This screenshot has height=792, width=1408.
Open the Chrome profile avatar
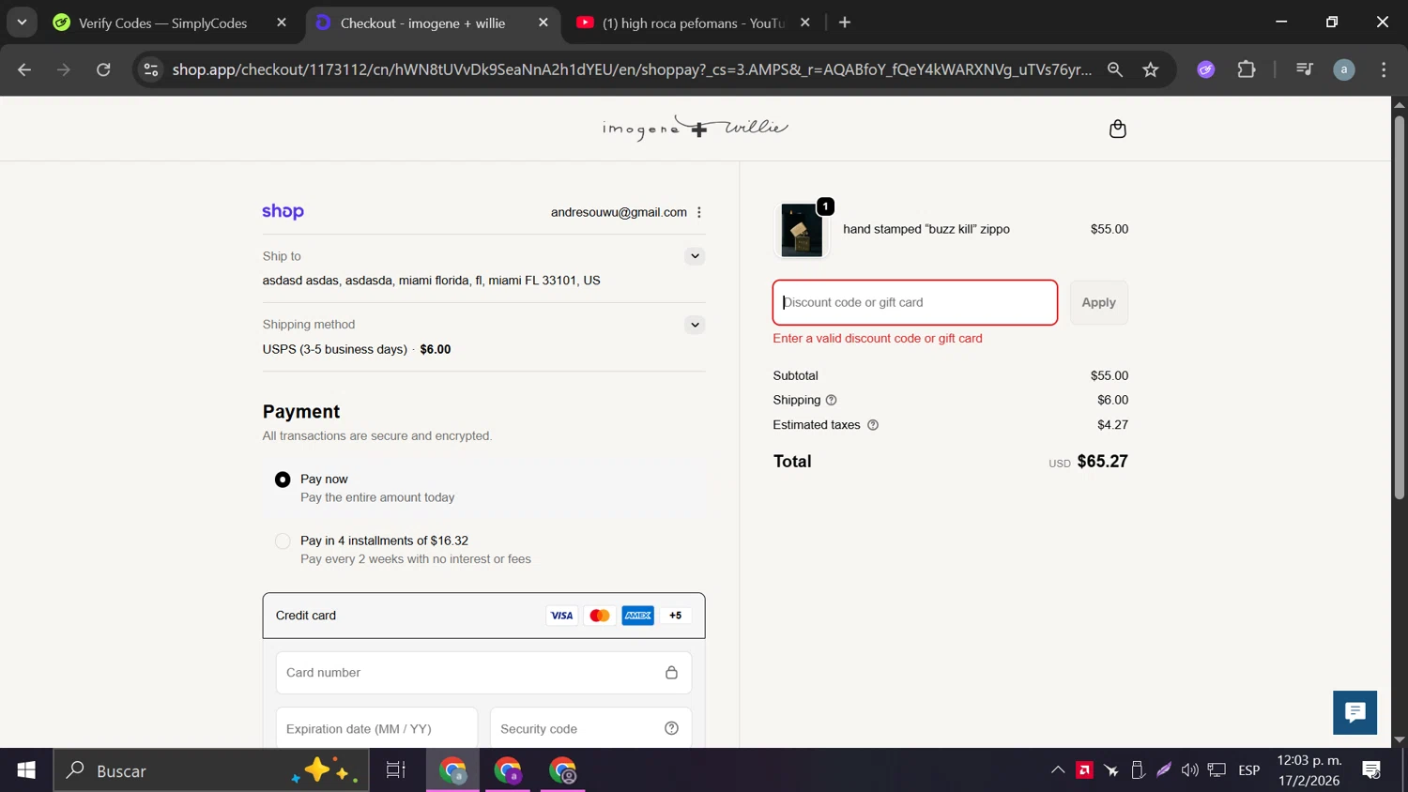pyautogui.click(x=1344, y=69)
